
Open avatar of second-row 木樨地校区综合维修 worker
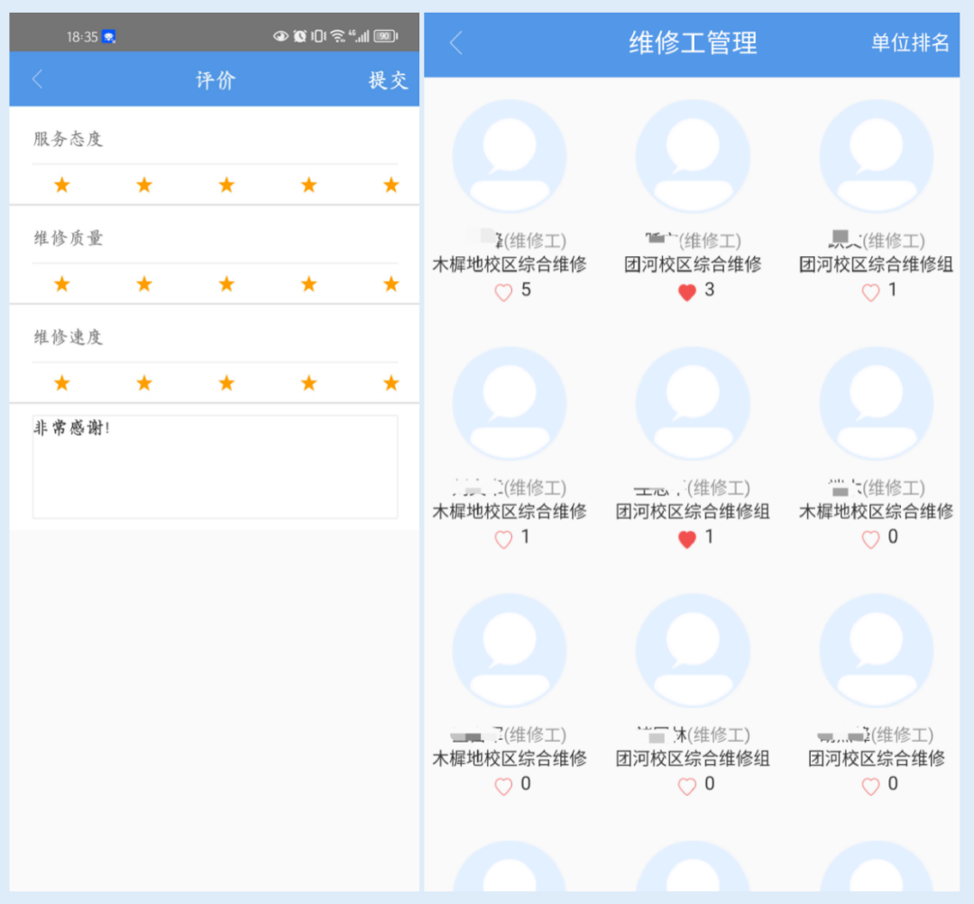[510, 401]
